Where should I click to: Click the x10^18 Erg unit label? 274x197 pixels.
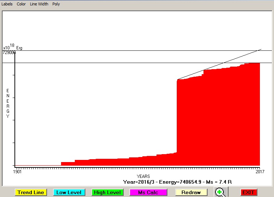[x=13, y=47]
